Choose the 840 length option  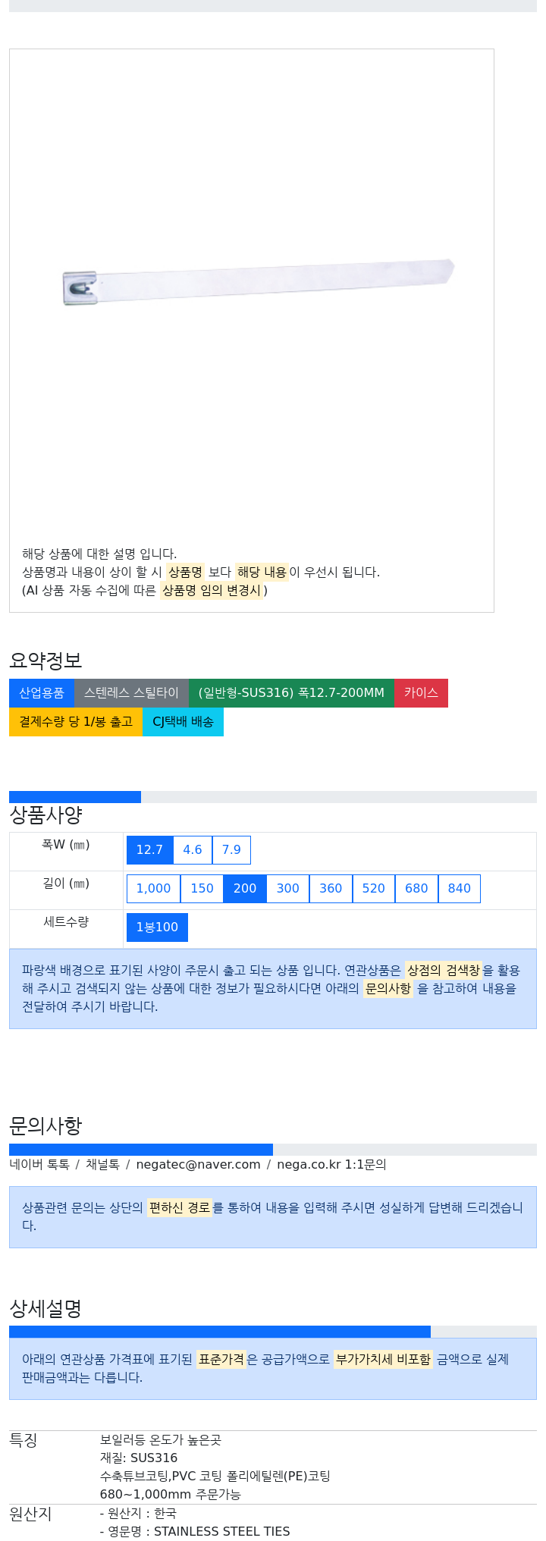tap(460, 889)
